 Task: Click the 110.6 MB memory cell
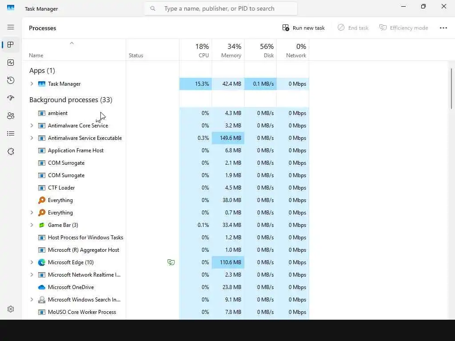[228, 262]
